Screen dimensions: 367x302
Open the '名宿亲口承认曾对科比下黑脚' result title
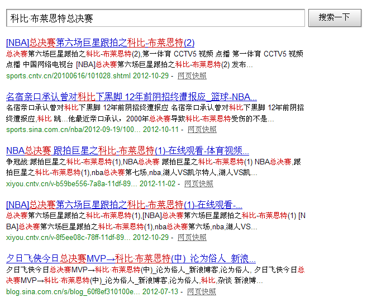[x=131, y=96]
